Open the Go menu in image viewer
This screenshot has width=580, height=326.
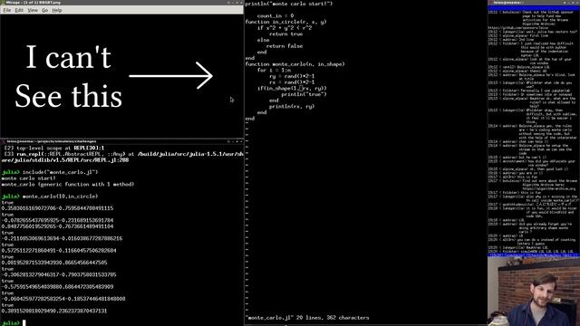44,10
